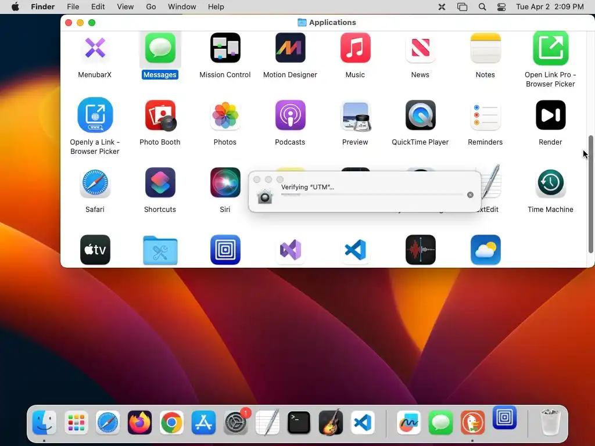Open Freeform from the Dock
595x446 pixels.
[x=408, y=423]
